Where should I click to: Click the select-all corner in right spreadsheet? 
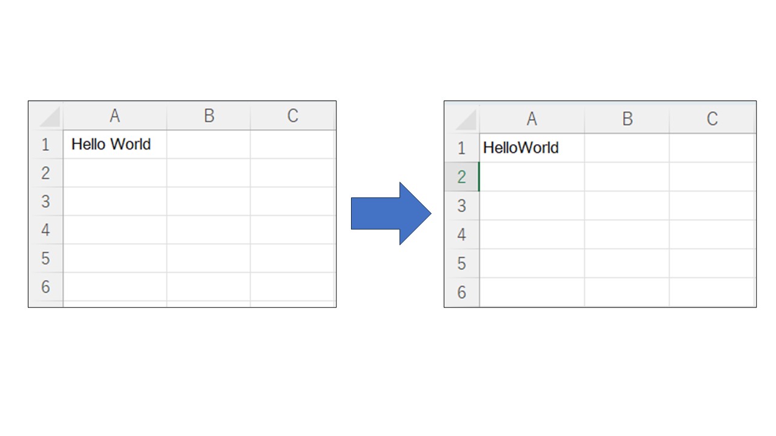point(462,119)
